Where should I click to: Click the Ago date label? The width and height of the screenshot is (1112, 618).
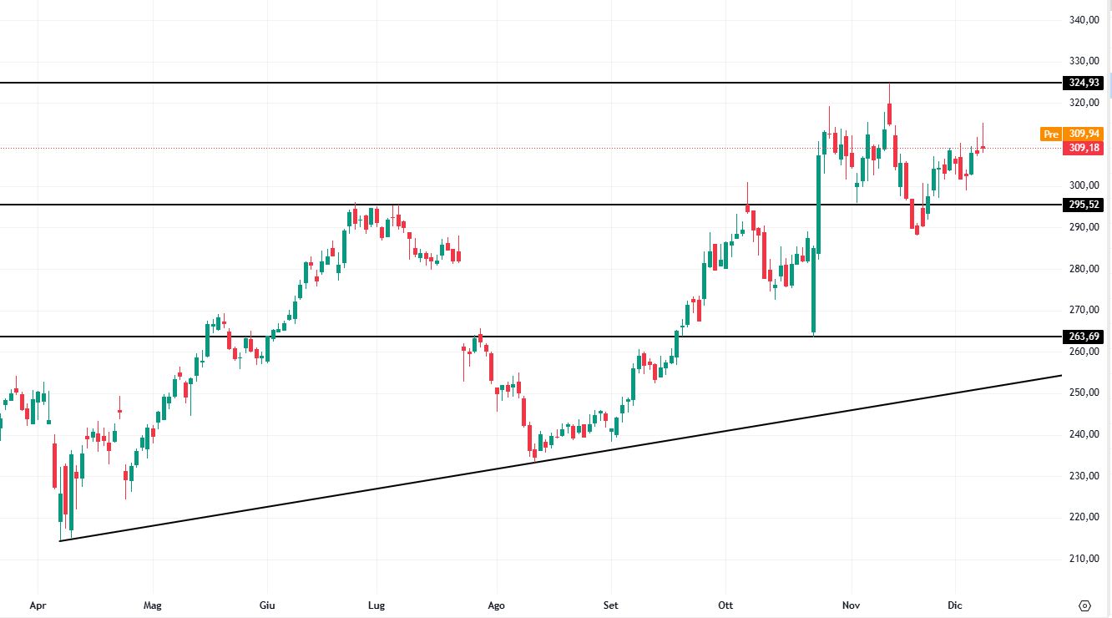pyautogui.click(x=496, y=605)
